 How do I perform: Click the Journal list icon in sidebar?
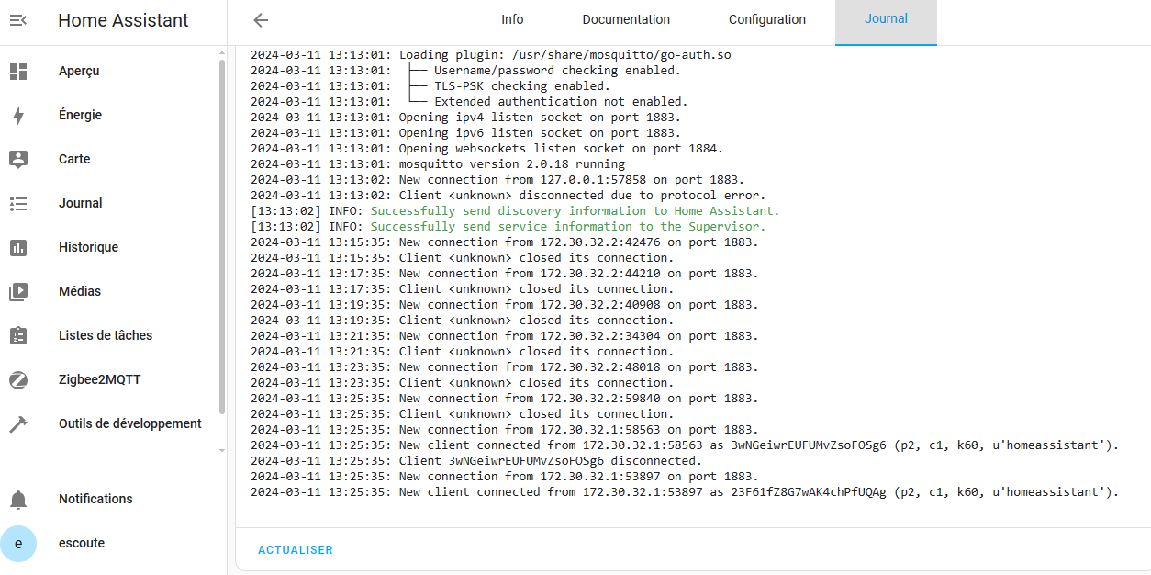coord(18,203)
